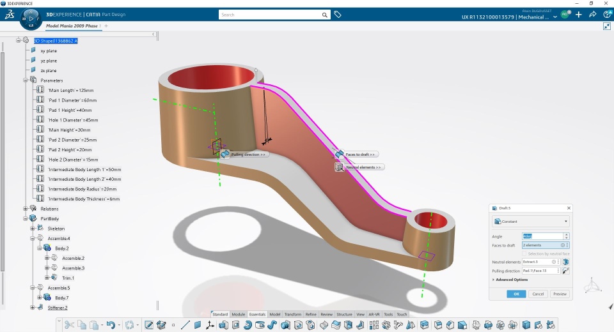Click the Angle spinner arrows
614x332 pixels.
(x=566, y=236)
